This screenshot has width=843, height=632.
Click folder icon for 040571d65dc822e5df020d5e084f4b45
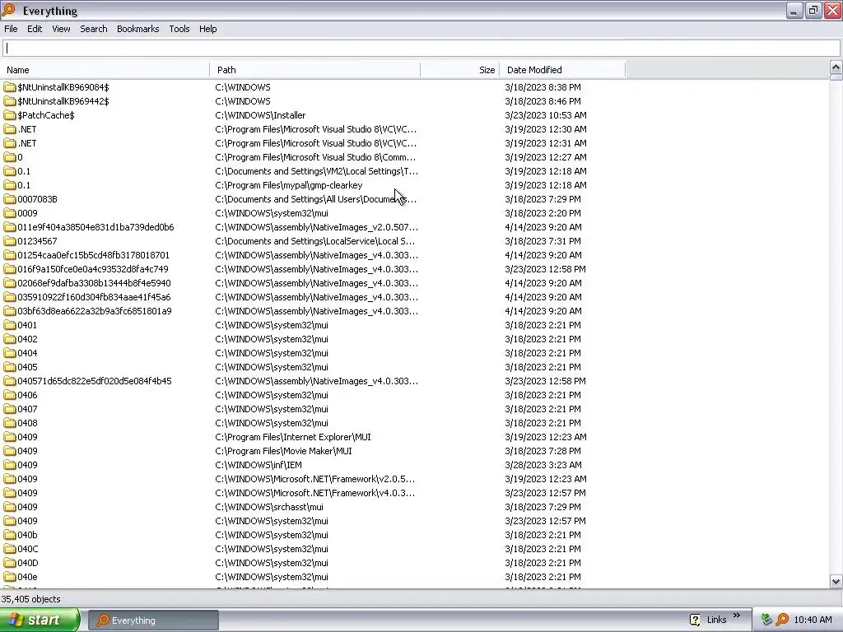coord(10,380)
